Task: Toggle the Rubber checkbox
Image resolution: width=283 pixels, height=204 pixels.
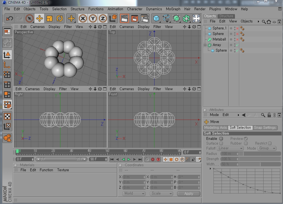Action: tap(246, 143)
